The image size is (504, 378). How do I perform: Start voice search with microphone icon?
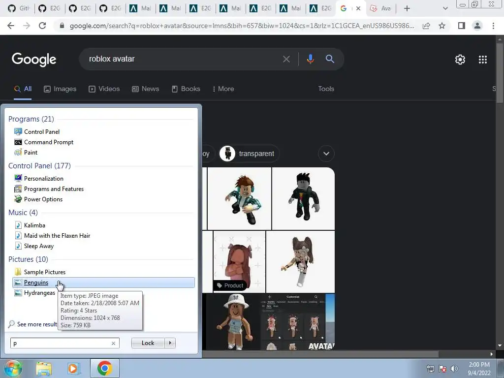pyautogui.click(x=310, y=59)
